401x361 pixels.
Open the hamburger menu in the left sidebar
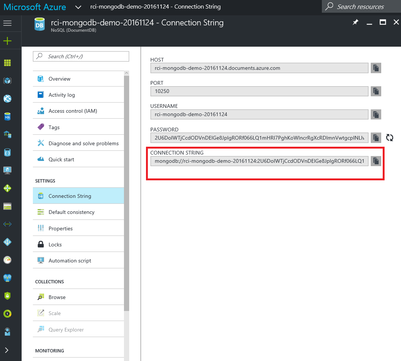(x=7, y=23)
